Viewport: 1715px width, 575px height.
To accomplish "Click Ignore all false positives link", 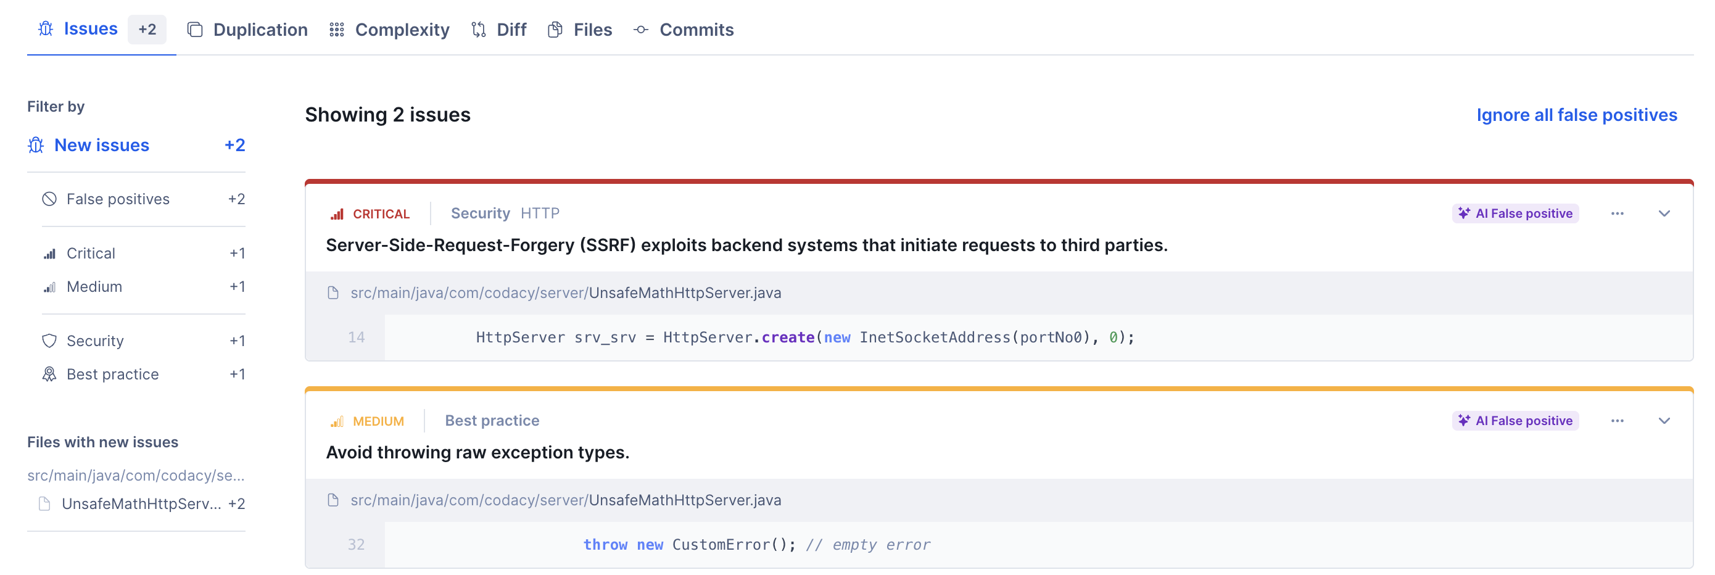I will pyautogui.click(x=1576, y=115).
